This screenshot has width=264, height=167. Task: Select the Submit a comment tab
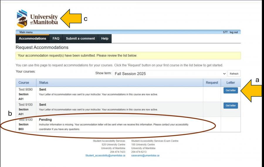80,39
